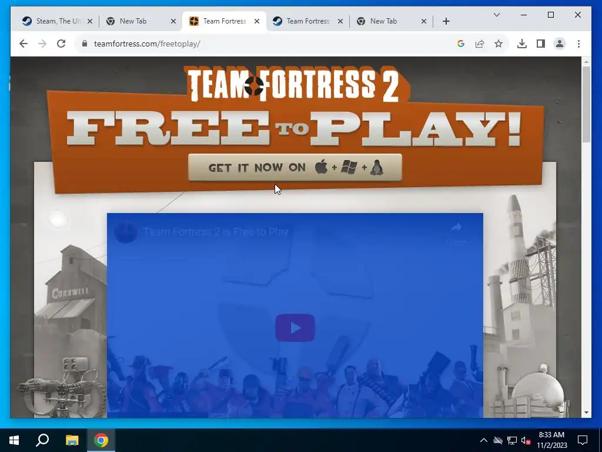The image size is (602, 452).
Task: Open the Windows Start menu
Action: (14, 440)
